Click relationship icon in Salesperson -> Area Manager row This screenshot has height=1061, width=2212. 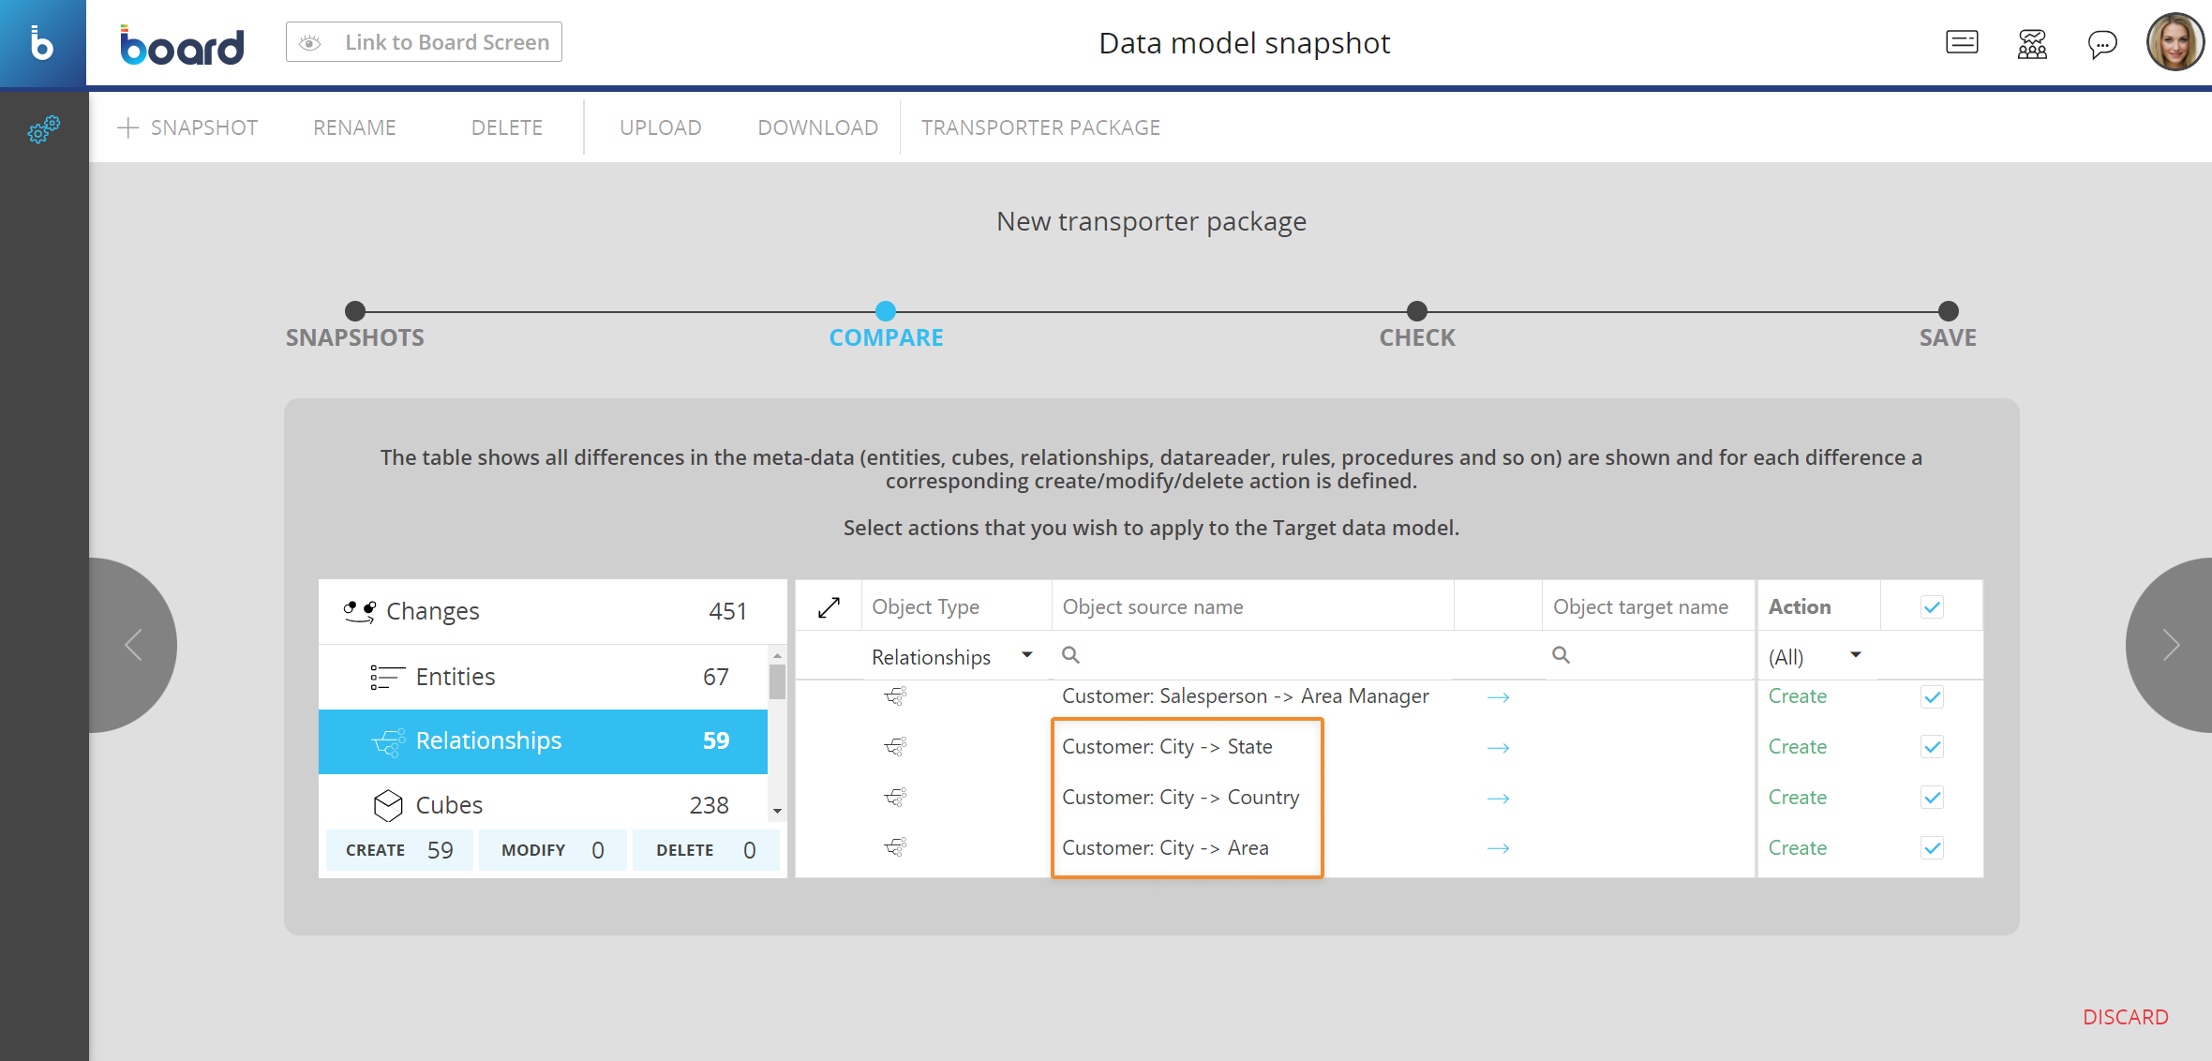coord(896,696)
